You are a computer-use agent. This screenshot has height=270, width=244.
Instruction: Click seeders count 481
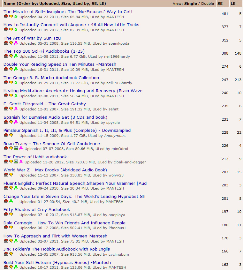click(x=225, y=14)
